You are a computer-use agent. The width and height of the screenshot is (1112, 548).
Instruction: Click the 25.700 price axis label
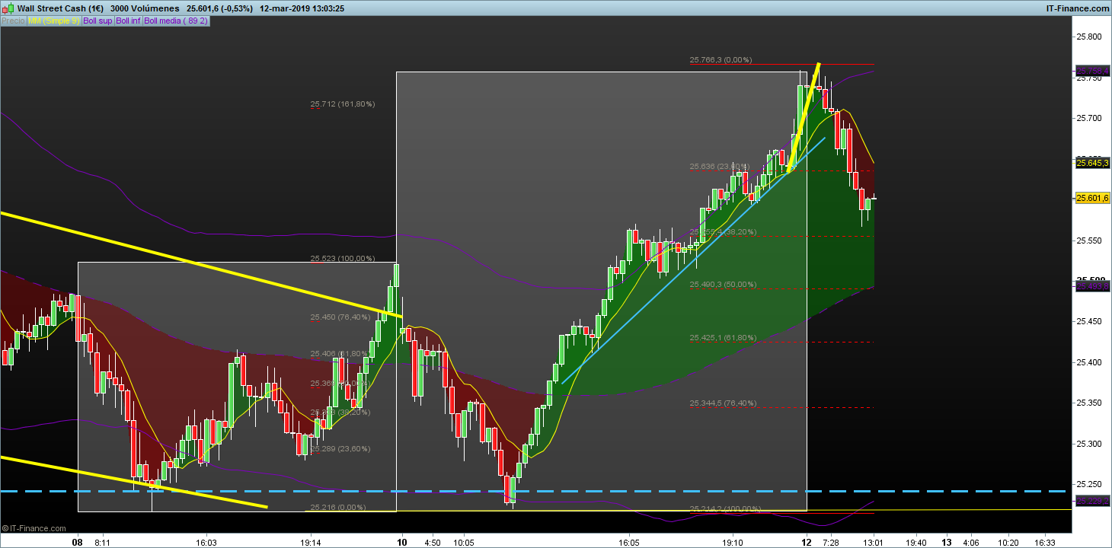1089,118
